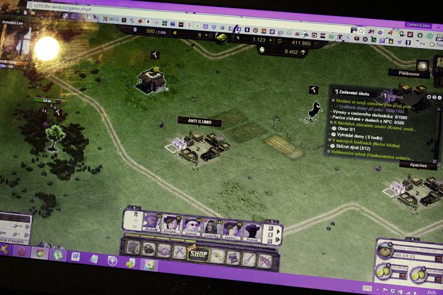Click the Pozvat invite friend slot
The height and width of the screenshot is (295, 443).
(252, 233)
